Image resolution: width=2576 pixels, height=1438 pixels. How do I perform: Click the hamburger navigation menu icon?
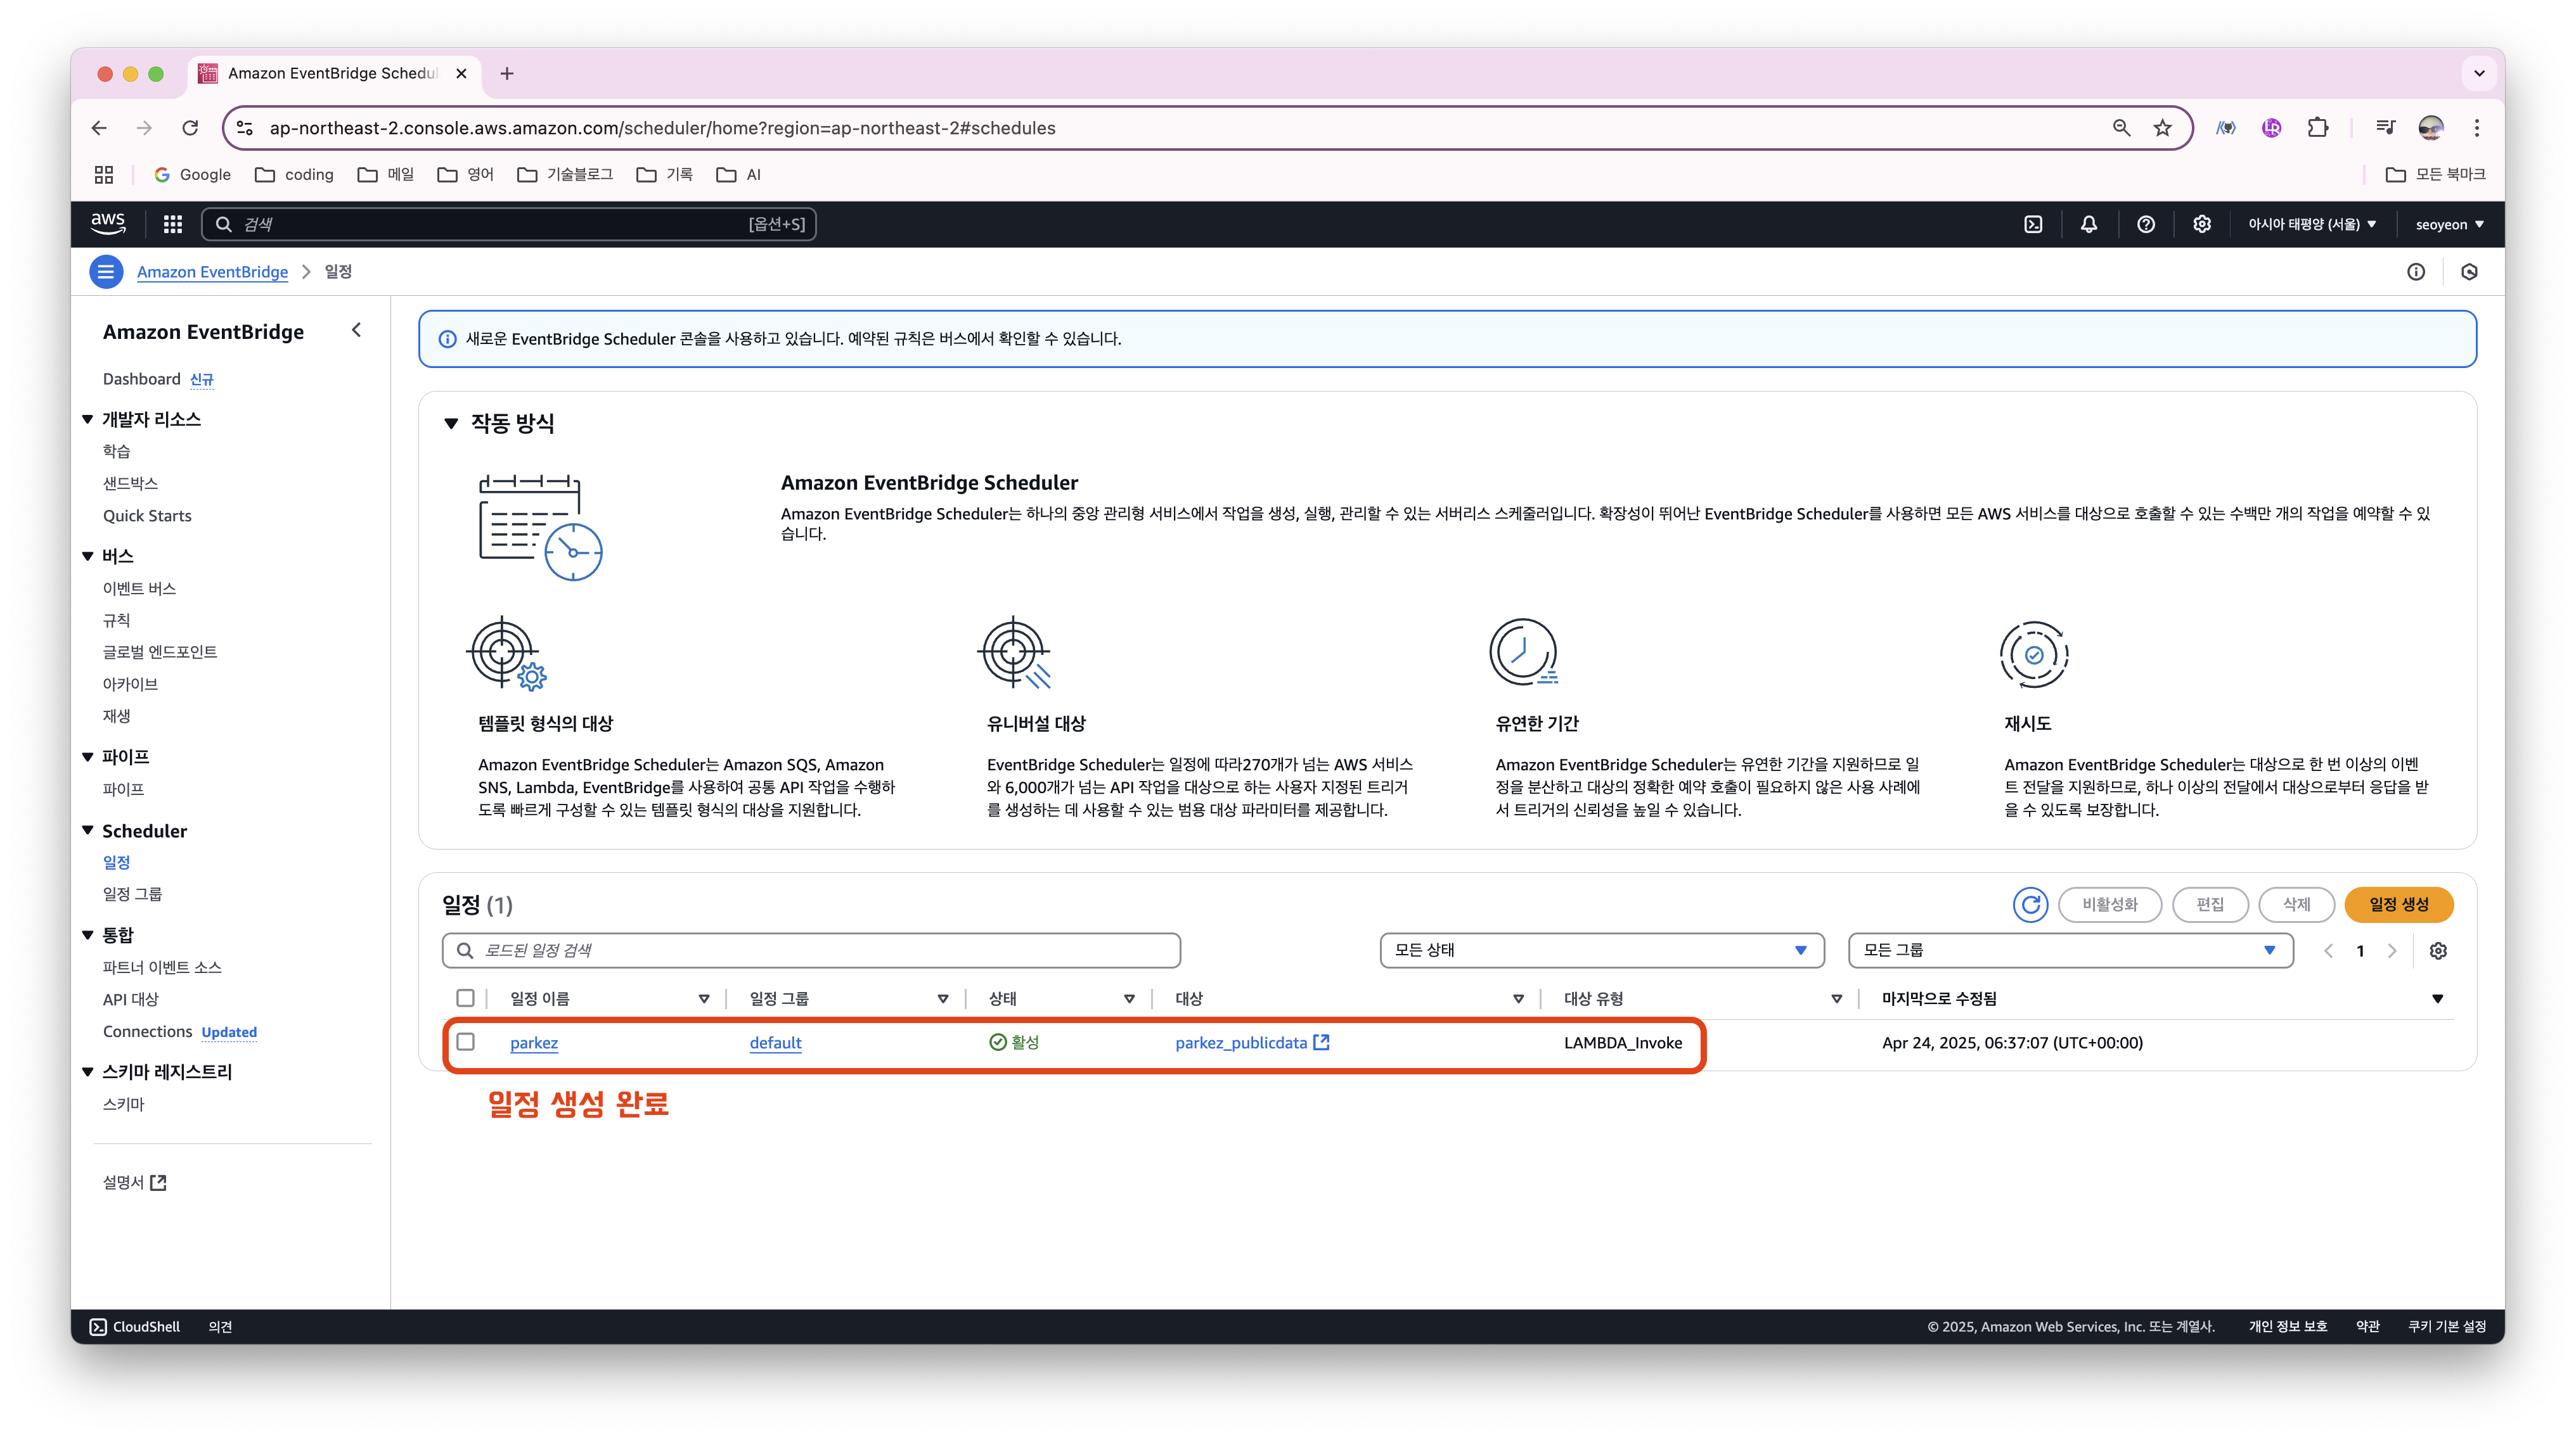(106, 272)
